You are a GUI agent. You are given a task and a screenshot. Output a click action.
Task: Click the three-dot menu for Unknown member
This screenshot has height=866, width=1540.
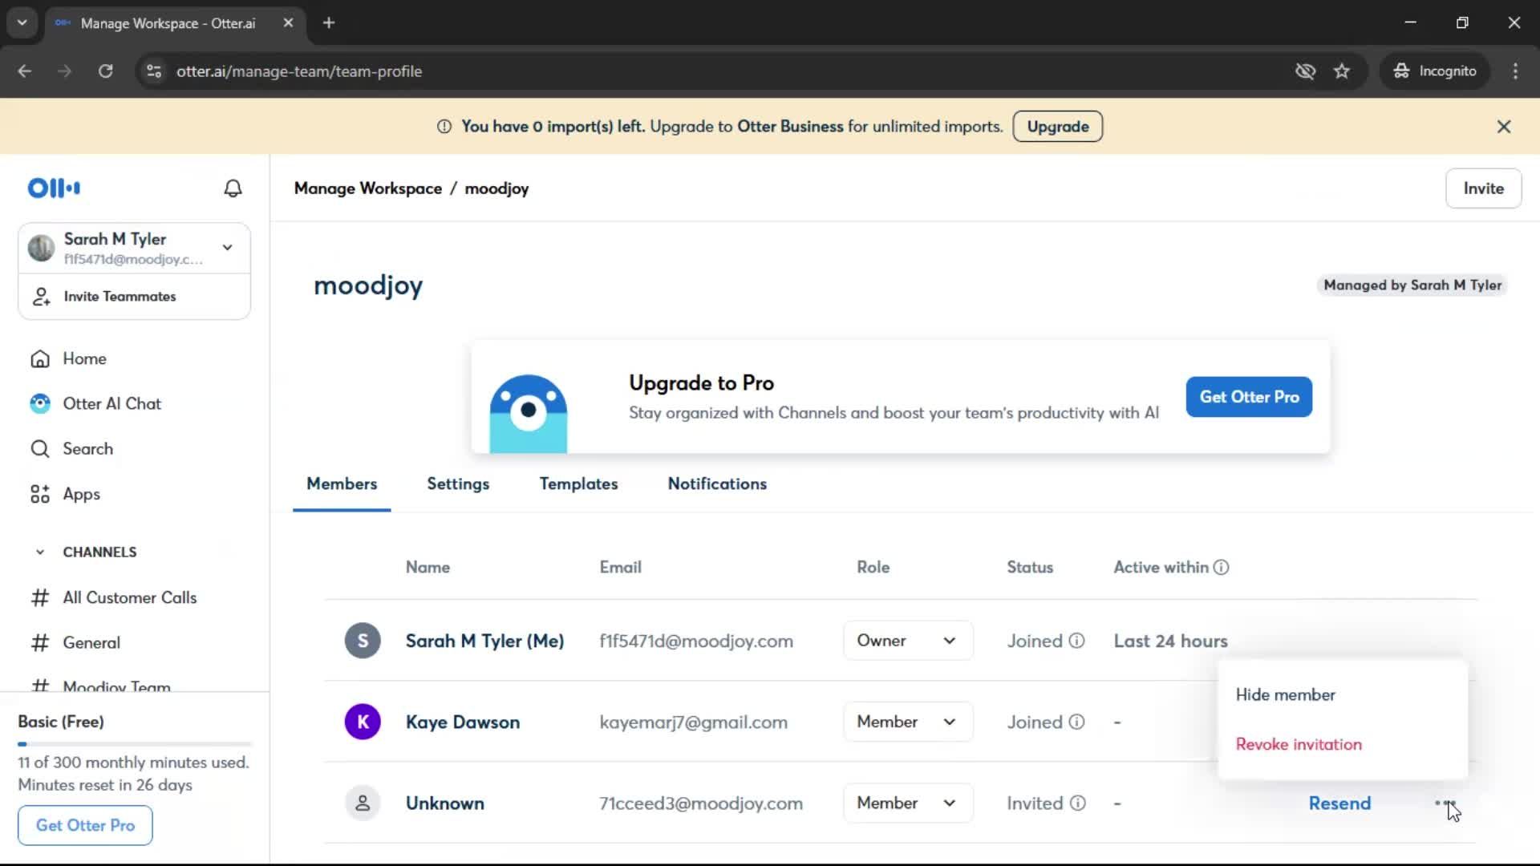click(1445, 803)
